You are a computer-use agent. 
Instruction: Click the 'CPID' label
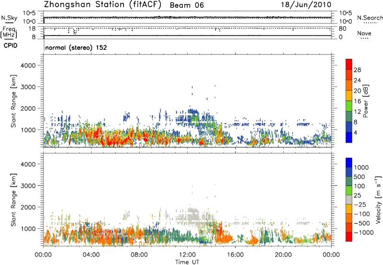pos(11,45)
